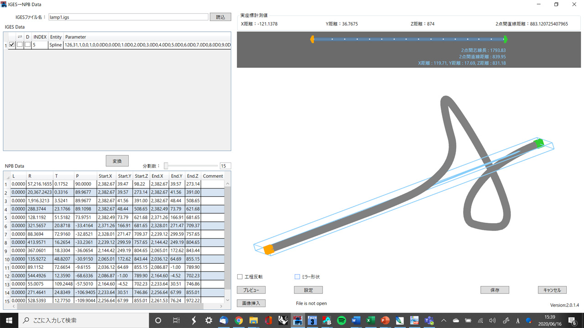Viewport: 584px width, 328px height.
Task: Open Excel from the taskbar
Action: point(370,320)
